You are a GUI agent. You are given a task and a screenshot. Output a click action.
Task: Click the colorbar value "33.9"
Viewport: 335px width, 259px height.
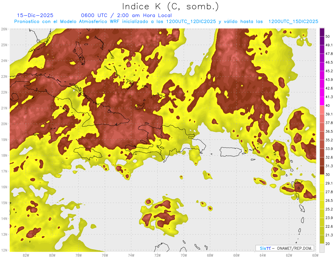329,149
